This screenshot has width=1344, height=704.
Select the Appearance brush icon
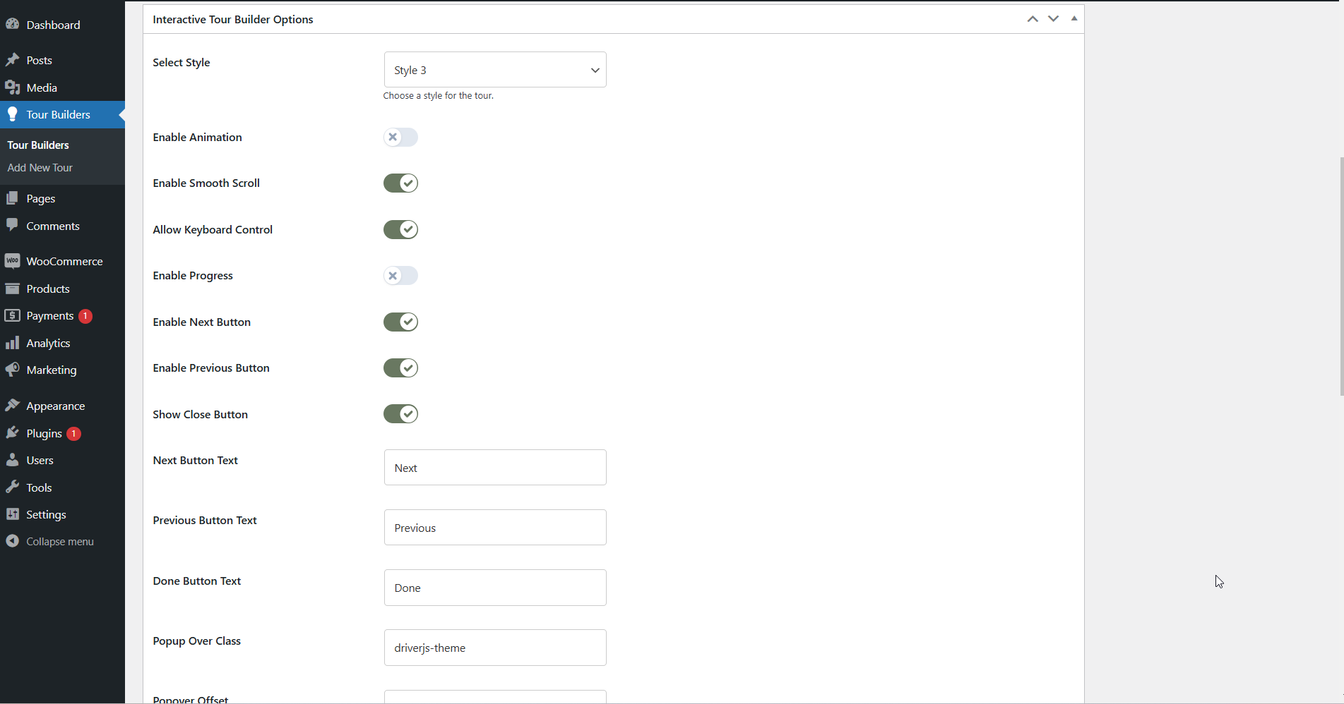coord(13,406)
